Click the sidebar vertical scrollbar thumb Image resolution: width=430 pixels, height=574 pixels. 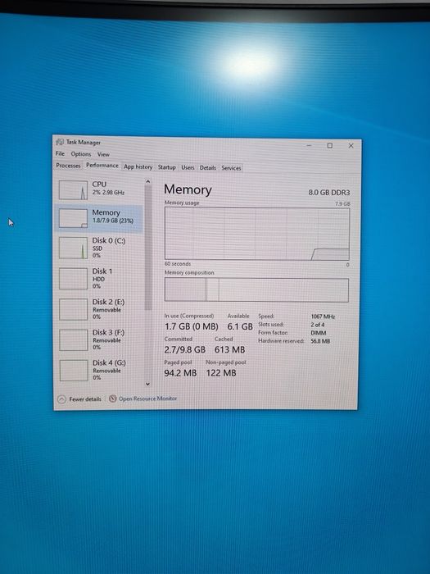pos(147,248)
